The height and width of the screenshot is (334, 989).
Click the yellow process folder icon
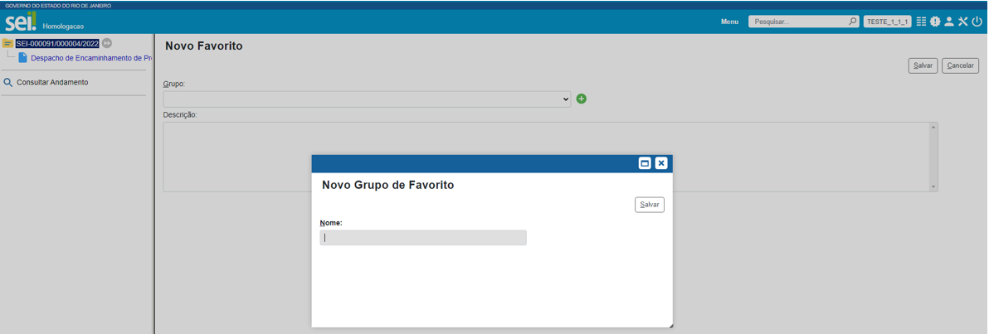(x=7, y=43)
